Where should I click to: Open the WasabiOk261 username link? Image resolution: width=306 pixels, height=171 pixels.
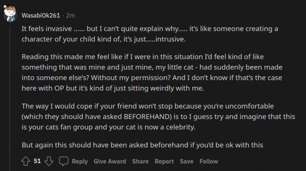click(x=41, y=15)
